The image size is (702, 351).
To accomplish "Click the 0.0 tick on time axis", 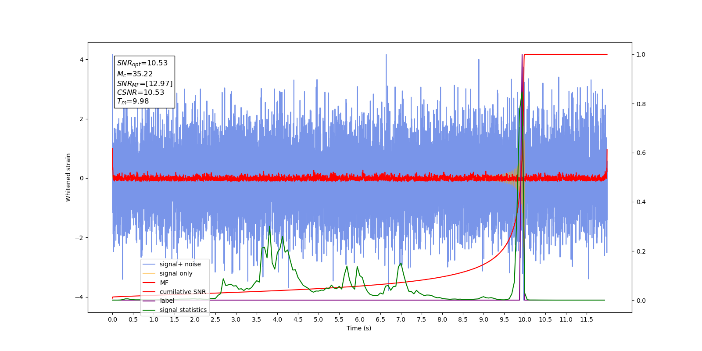I will tap(112, 319).
